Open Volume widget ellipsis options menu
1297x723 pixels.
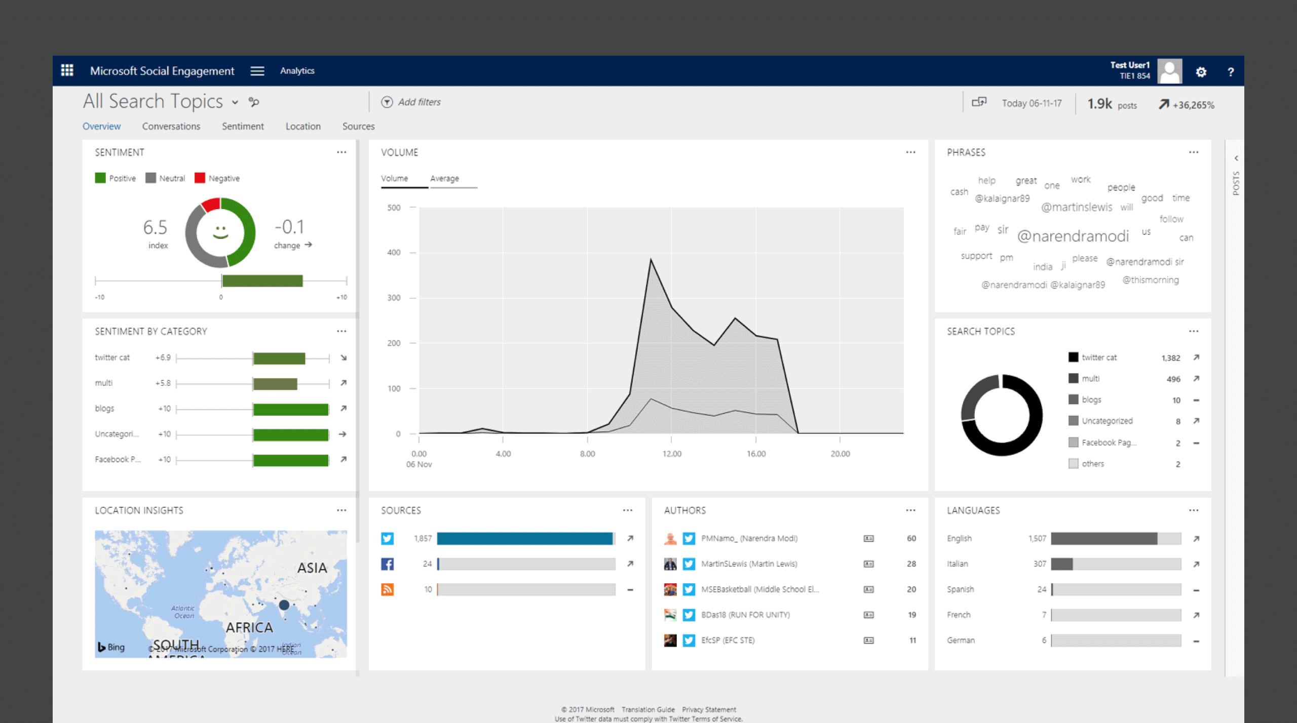(x=910, y=152)
